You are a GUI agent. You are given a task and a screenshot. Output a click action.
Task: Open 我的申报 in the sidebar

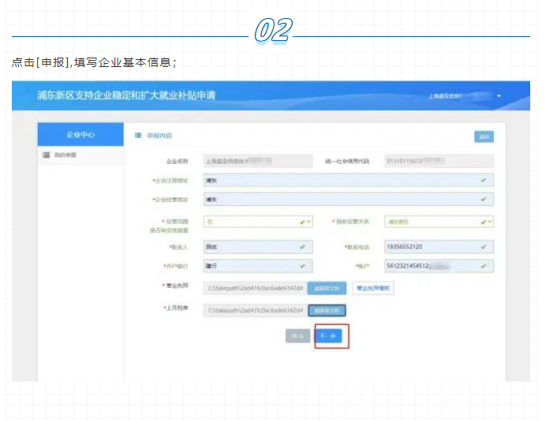tap(65, 155)
